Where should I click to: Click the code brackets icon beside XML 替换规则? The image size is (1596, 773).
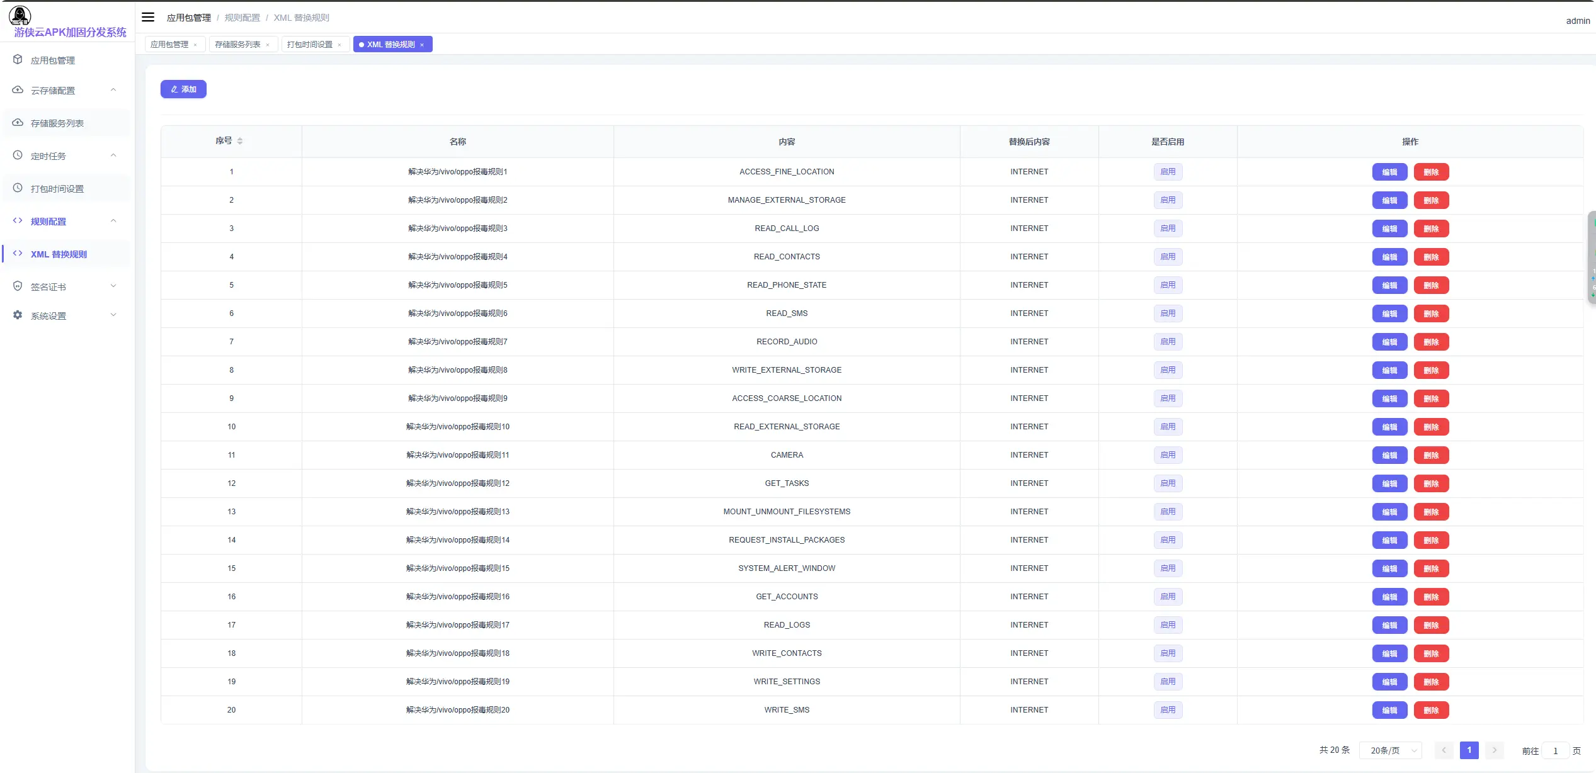pos(18,254)
